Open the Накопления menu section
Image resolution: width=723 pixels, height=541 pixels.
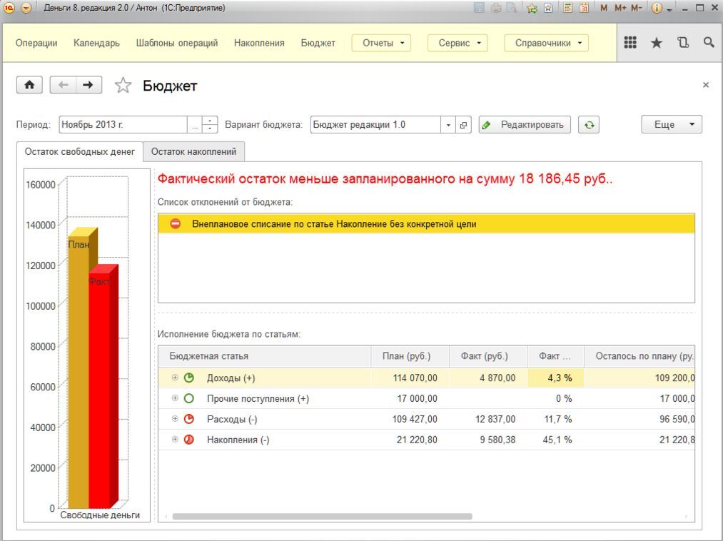pyautogui.click(x=259, y=43)
